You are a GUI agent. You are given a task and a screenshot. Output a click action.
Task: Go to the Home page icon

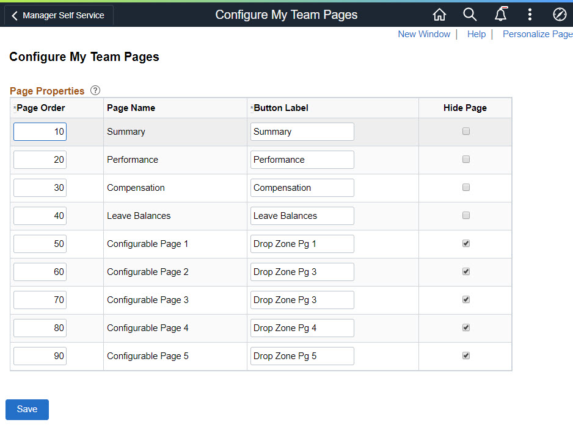pyautogui.click(x=439, y=15)
